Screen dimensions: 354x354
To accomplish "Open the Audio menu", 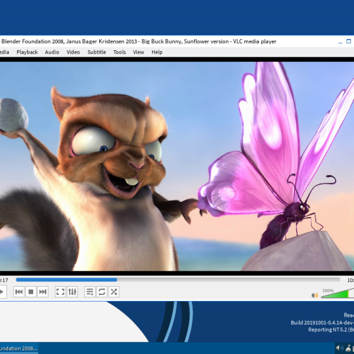I will point(52,52).
